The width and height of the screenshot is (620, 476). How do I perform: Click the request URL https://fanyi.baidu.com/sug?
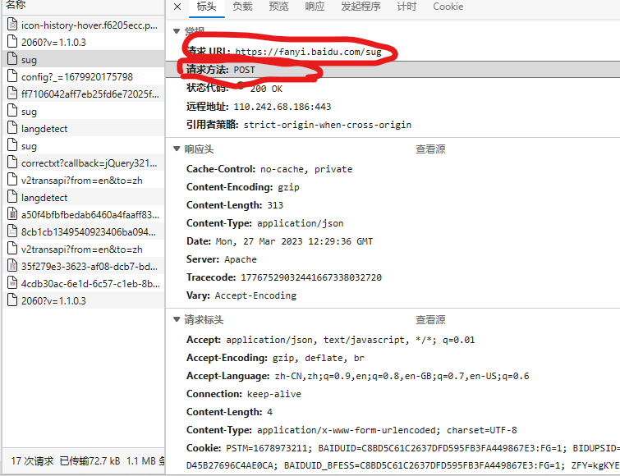(309, 52)
